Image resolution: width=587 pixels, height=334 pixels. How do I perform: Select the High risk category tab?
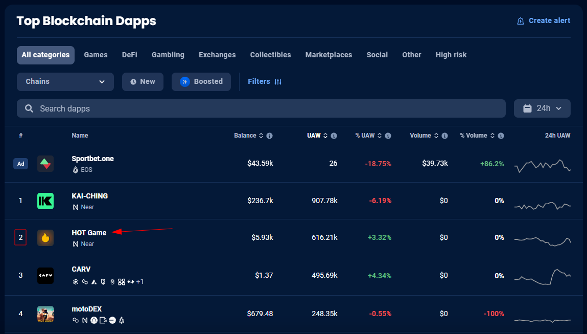coord(451,55)
